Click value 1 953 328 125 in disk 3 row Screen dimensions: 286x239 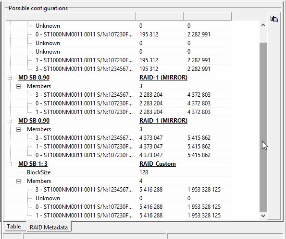[204, 190]
